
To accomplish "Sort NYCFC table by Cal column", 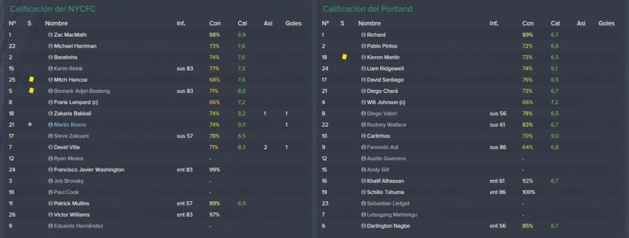I will click(242, 24).
